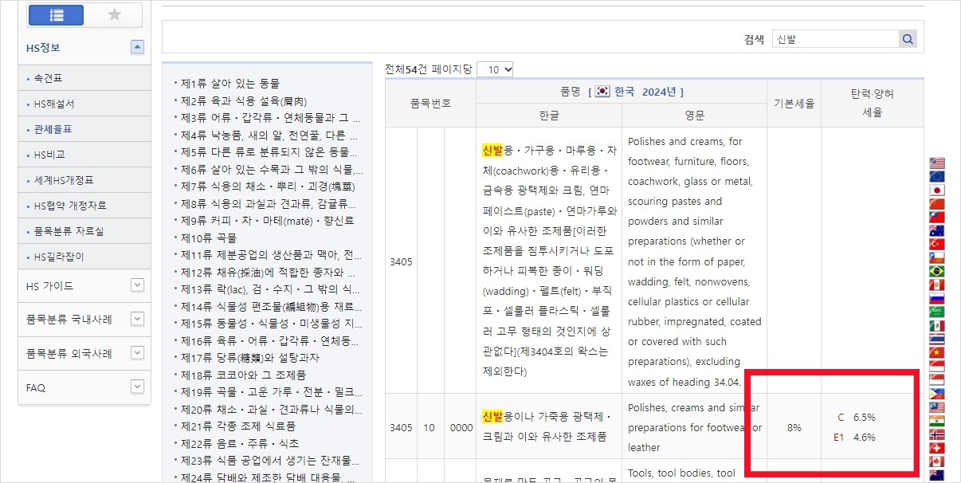Screen dimensions: 961x483
Task: Choose the India flag
Action: coord(937,420)
